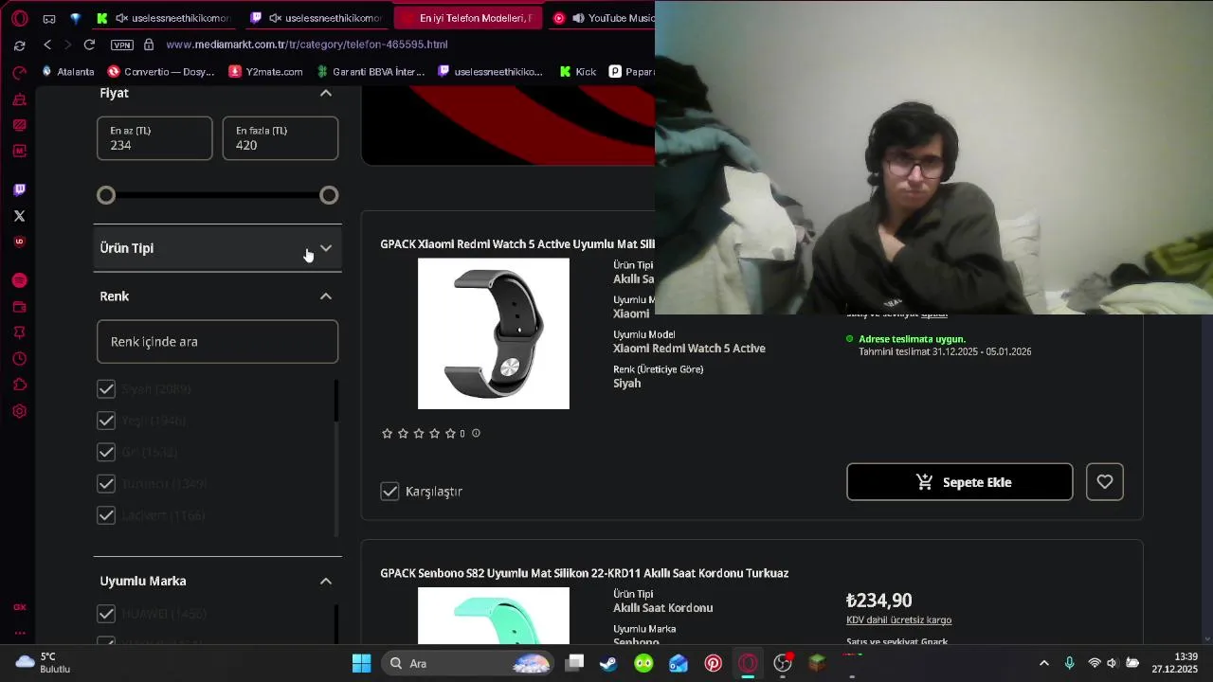Image resolution: width=1213 pixels, height=682 pixels.
Task: Click the Windows taskbar Ara search box
Action: 468,663
